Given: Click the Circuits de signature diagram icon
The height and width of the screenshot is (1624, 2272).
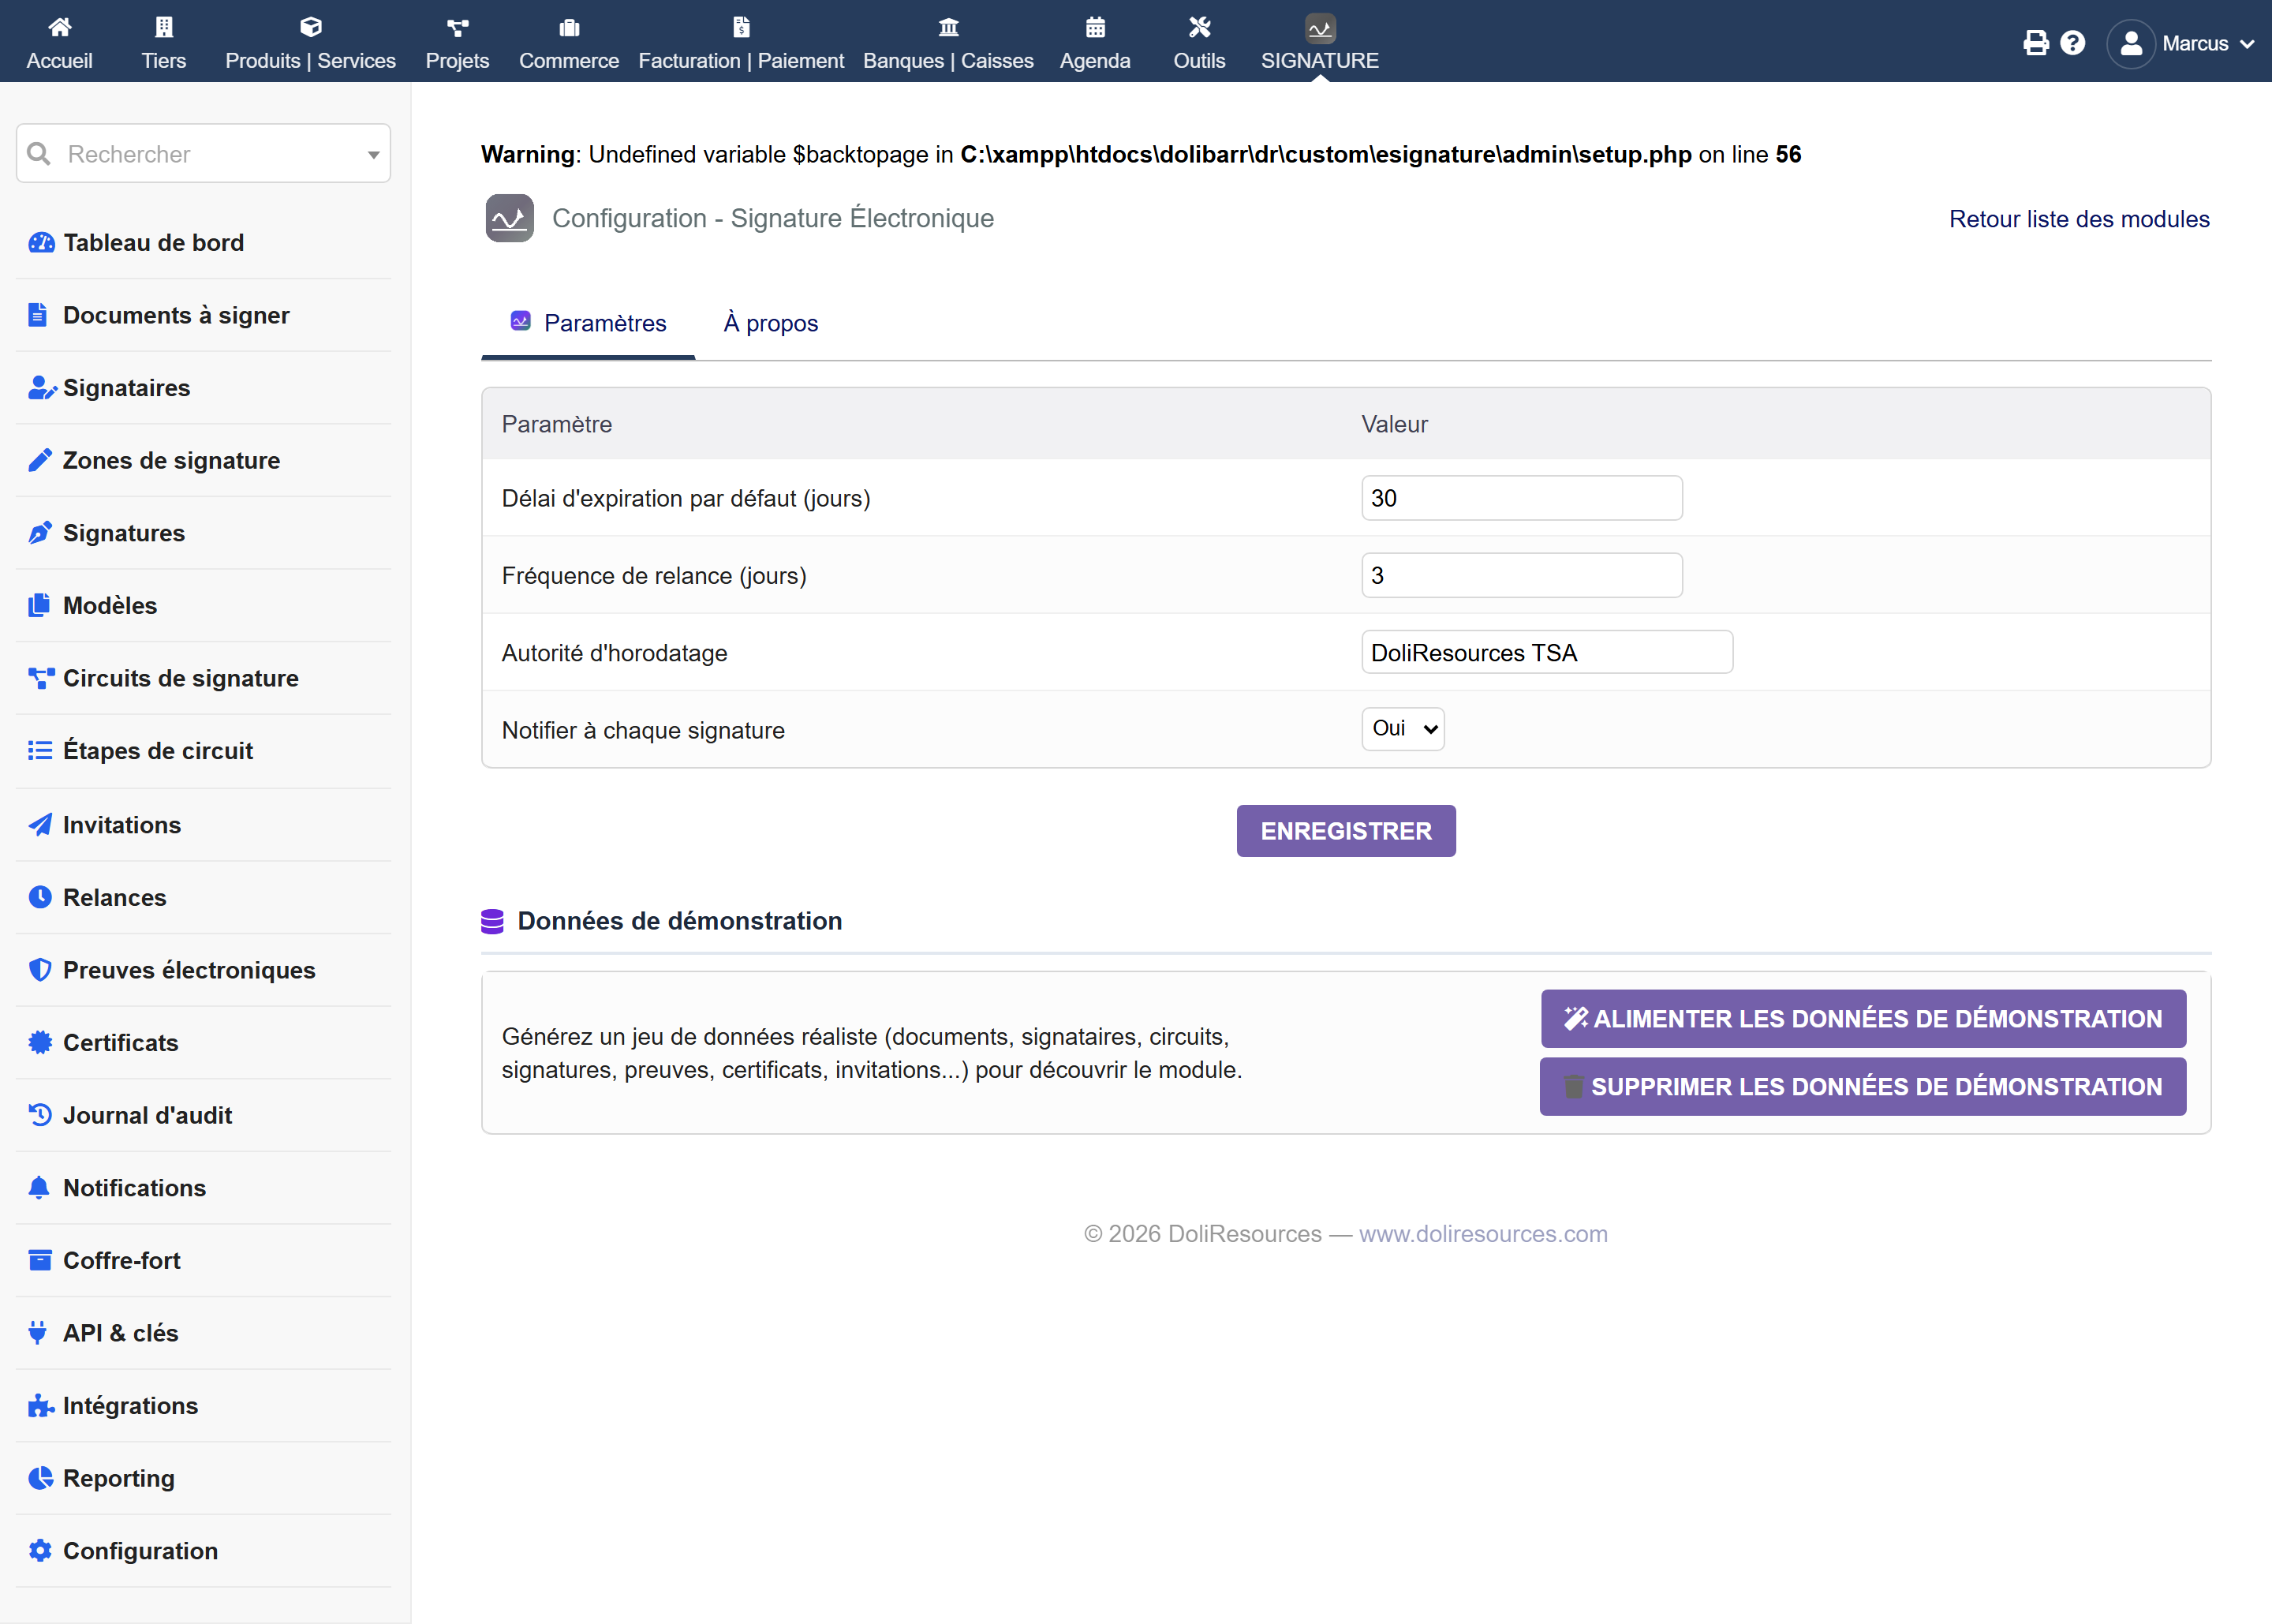Looking at the screenshot, I should coord(41,678).
